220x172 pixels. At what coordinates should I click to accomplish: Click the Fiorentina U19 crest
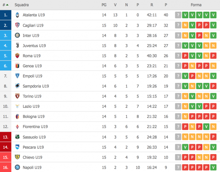click(x=17, y=127)
